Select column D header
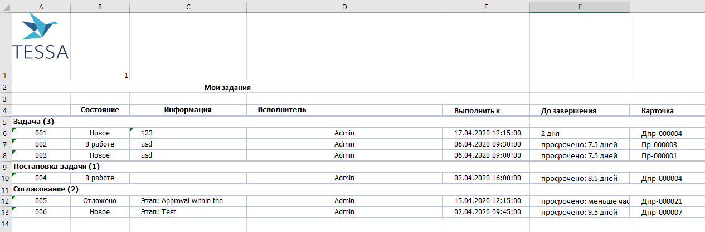The height and width of the screenshot is (232, 705). (x=344, y=7)
